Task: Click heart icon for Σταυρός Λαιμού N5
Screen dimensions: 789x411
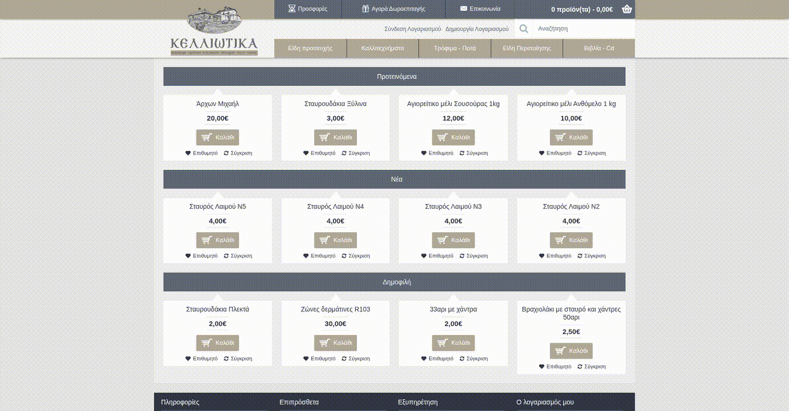Action: click(188, 256)
